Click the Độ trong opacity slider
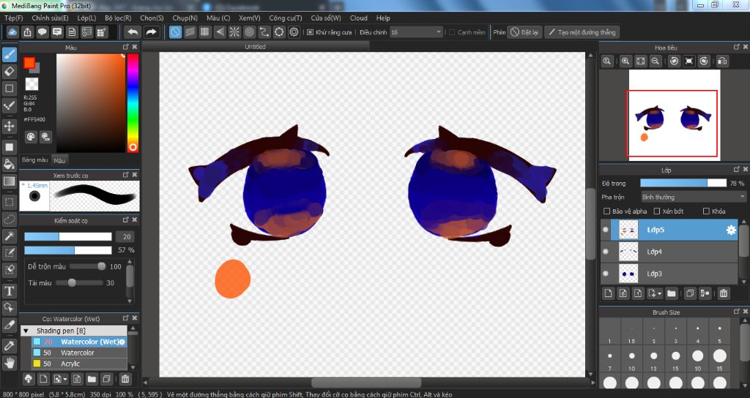This screenshot has height=398, width=750. (683, 183)
